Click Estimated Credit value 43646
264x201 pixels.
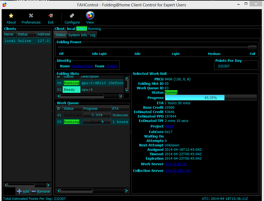[169, 112]
